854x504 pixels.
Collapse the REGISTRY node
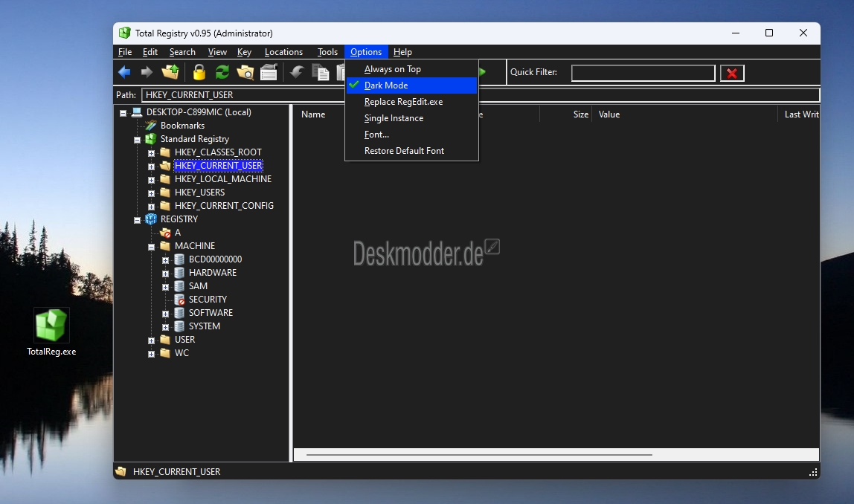tap(137, 220)
